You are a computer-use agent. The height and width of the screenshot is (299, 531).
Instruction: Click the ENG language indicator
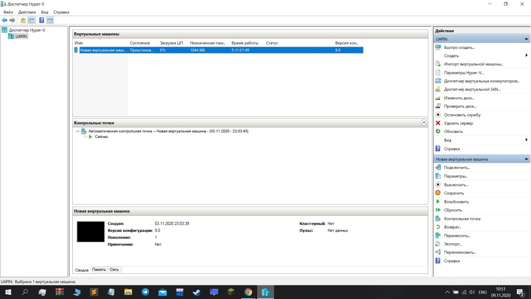coord(482,292)
